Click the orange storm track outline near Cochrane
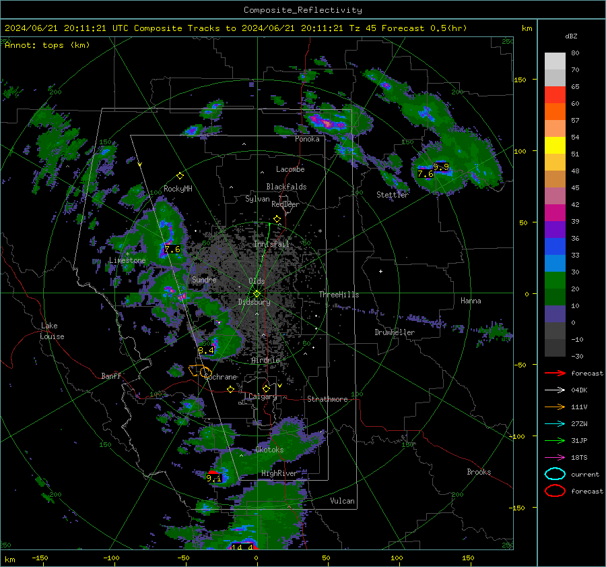The width and height of the screenshot is (606, 567). click(x=200, y=371)
